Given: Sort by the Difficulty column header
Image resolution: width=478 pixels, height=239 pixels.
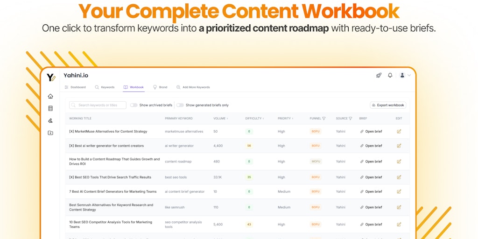Looking at the screenshot, I should (254, 118).
